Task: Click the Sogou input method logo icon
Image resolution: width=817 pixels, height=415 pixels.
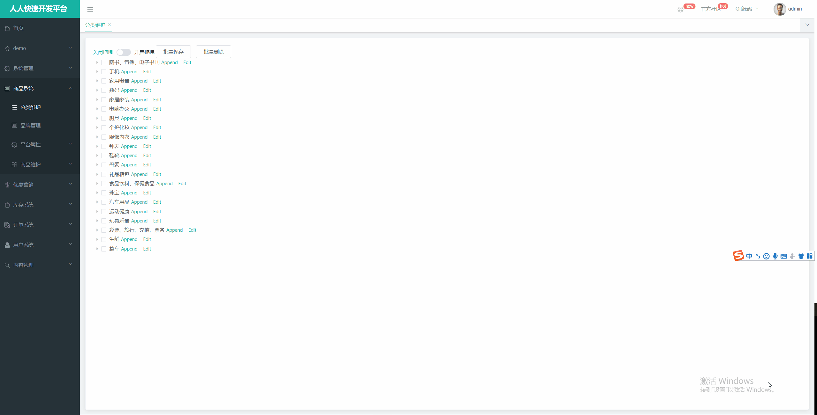Action: click(738, 256)
